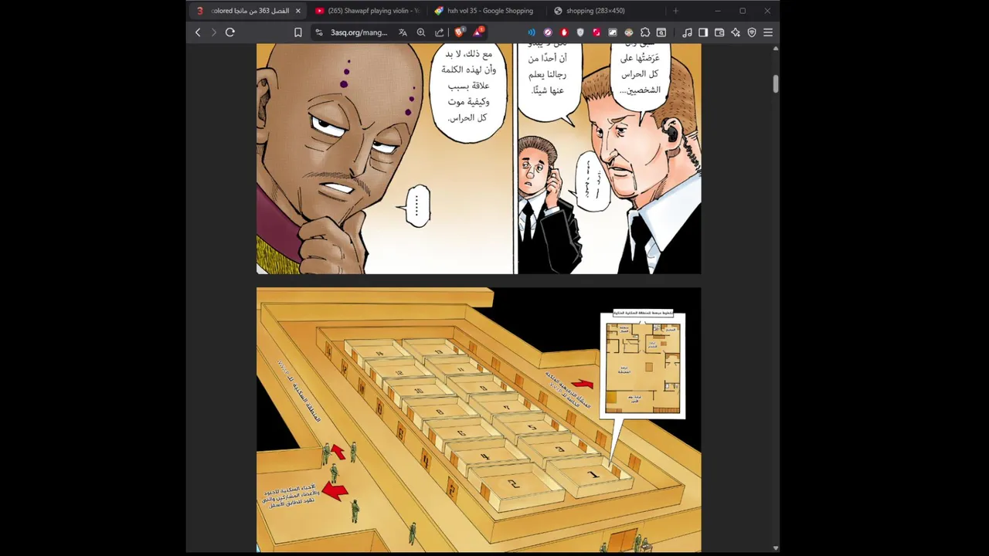The width and height of the screenshot is (989, 556).
Task: Open the extensions puzzle-piece menu
Action: [x=645, y=32]
